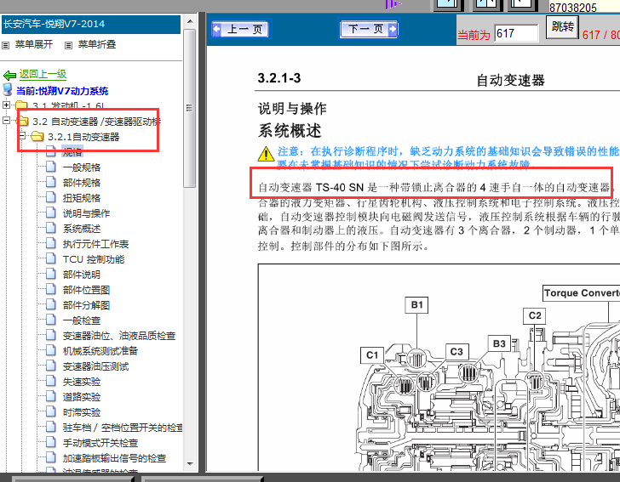Viewport: 620px width, 482px height.
Task: Click folder icon of 3.2.1自动变速器
Action: click(37, 136)
